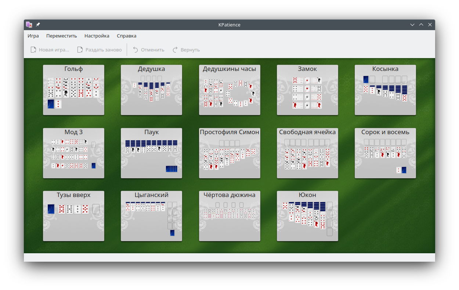Choose the Тузы вверх game
Image resolution: width=459 pixels, height=290 pixels.
click(73, 216)
